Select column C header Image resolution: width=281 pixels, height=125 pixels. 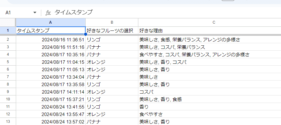pyautogui.click(x=209, y=22)
